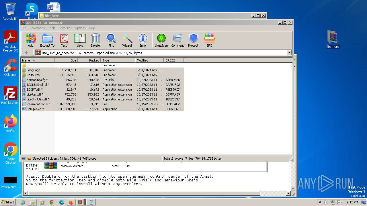Image resolution: width=367 pixels, height=206 pixels.
Task: Open the Find tool
Action: tap(111, 40)
